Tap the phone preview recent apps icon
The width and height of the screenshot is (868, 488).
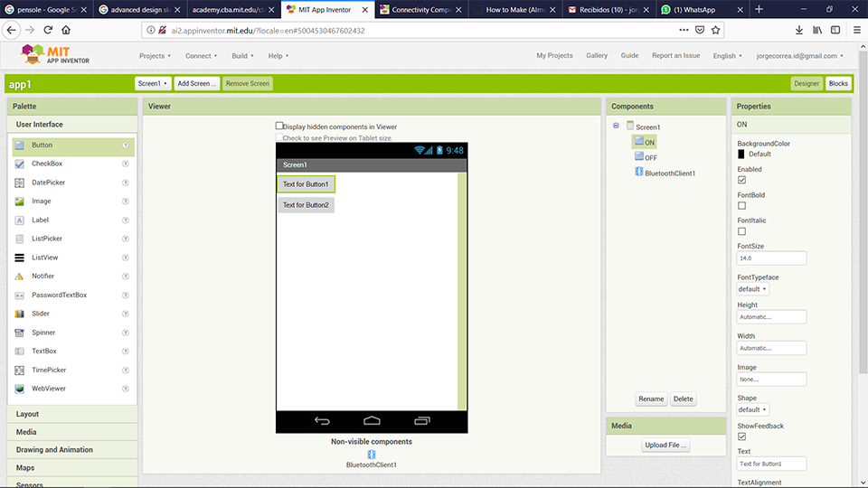[x=422, y=421]
